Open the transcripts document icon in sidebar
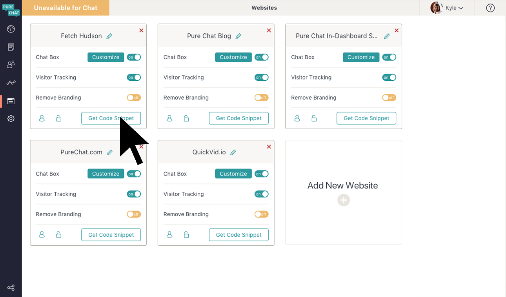Image resolution: width=506 pixels, height=297 pixels. [11, 47]
